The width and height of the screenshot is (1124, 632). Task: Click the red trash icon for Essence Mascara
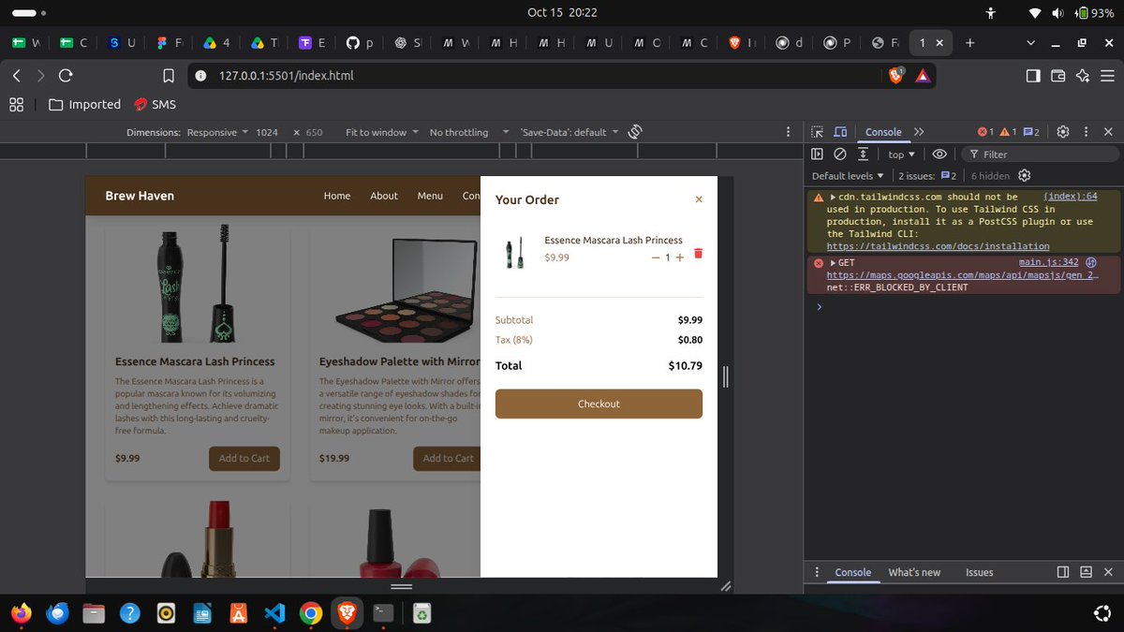(698, 254)
